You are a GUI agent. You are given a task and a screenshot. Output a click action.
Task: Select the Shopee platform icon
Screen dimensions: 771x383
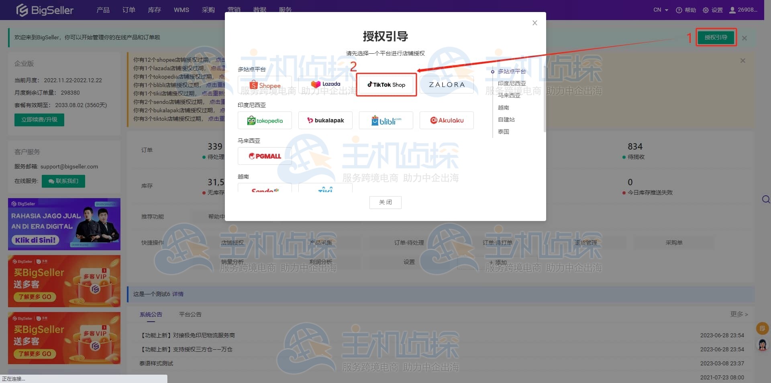tap(265, 85)
